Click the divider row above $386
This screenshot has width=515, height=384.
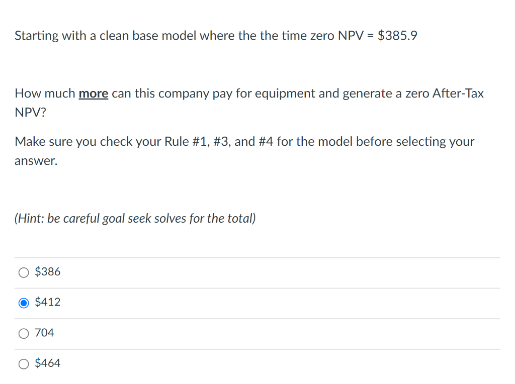pos(257,257)
